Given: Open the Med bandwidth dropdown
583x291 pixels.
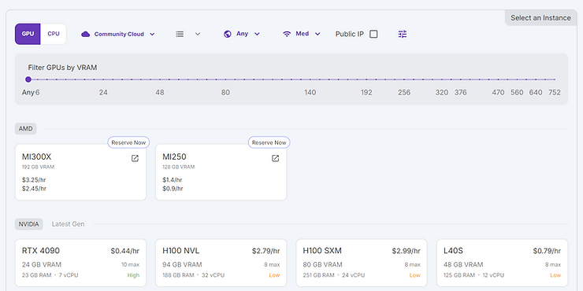Looking at the screenshot, I should coord(302,34).
